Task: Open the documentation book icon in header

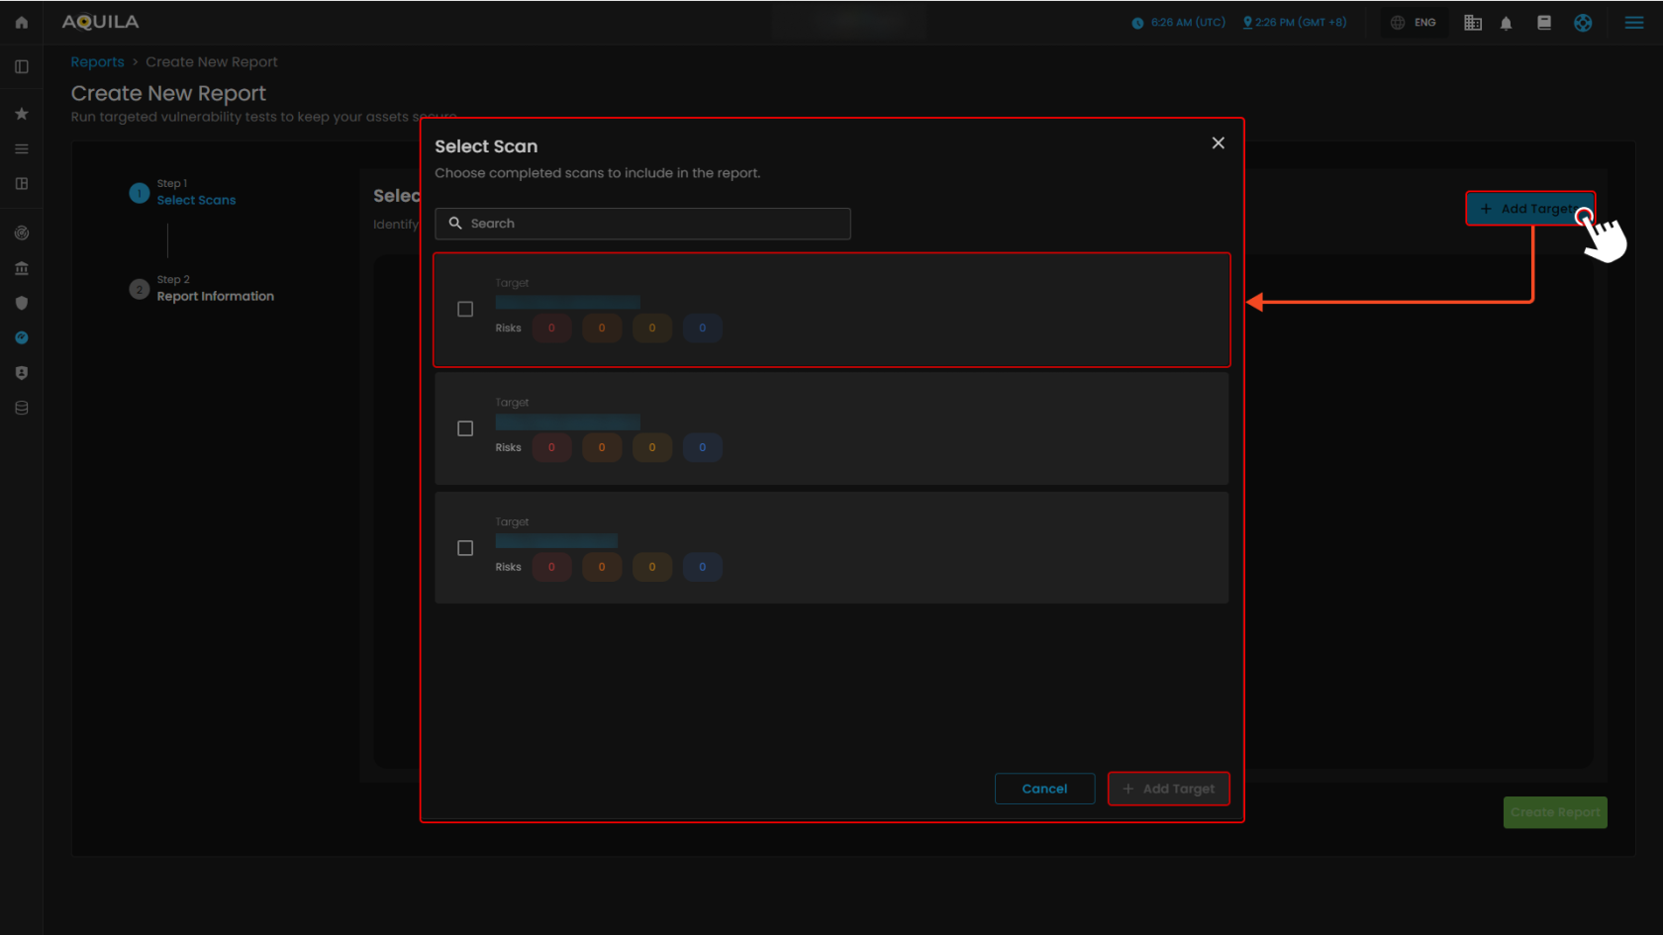Action: click(1543, 22)
